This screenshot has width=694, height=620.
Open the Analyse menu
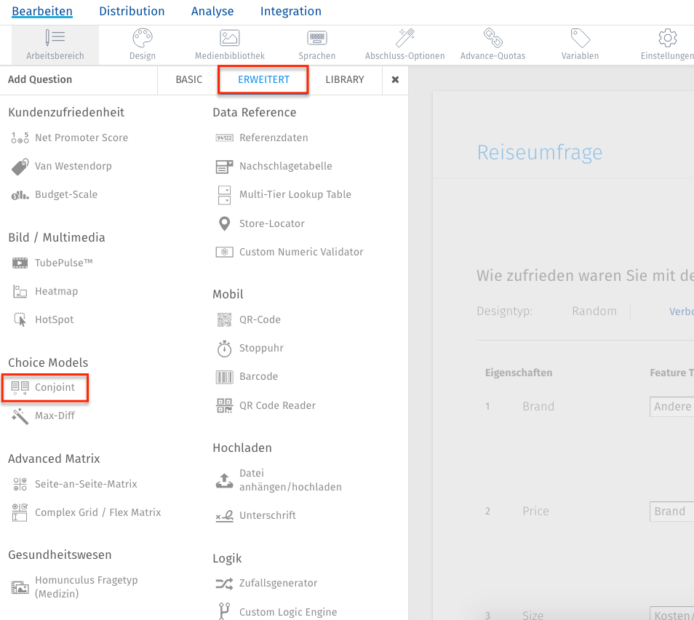212,11
